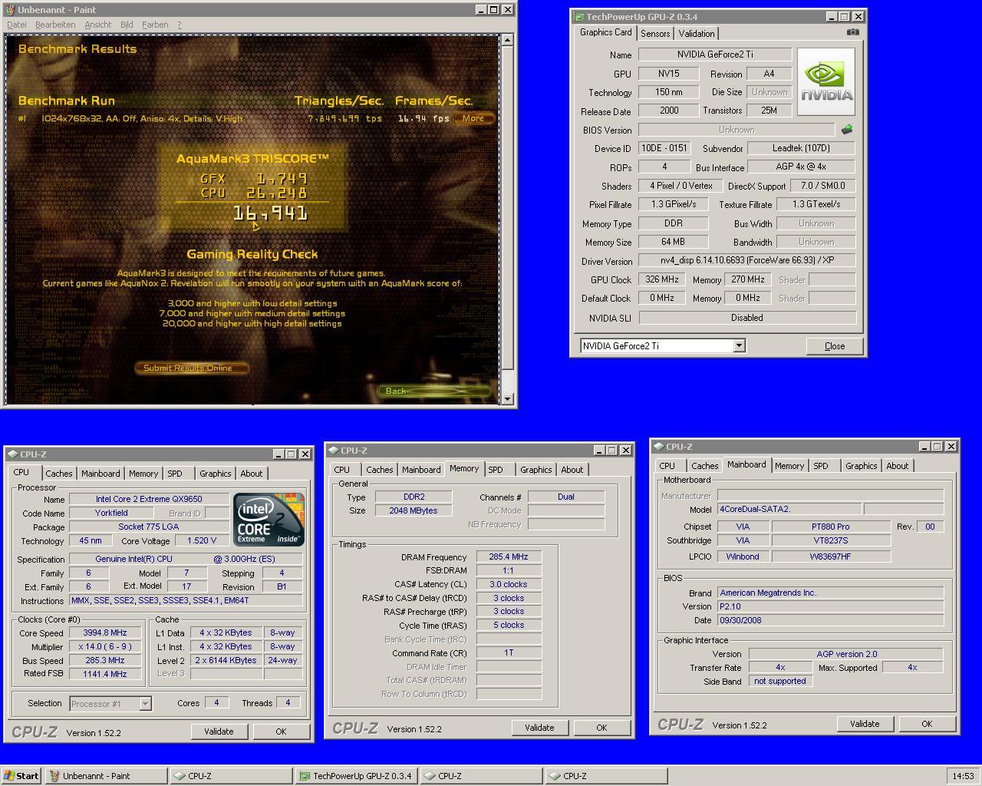Screen dimensions: 982x786
Task: Activate TechPowerUp GPU-Z taskbar button
Action: pyautogui.click(x=356, y=775)
